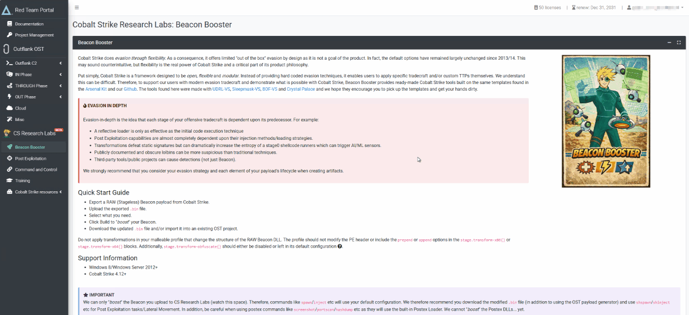The height and width of the screenshot is (315, 689).
Task: Click the Red Team Portal logo
Action: point(7,10)
